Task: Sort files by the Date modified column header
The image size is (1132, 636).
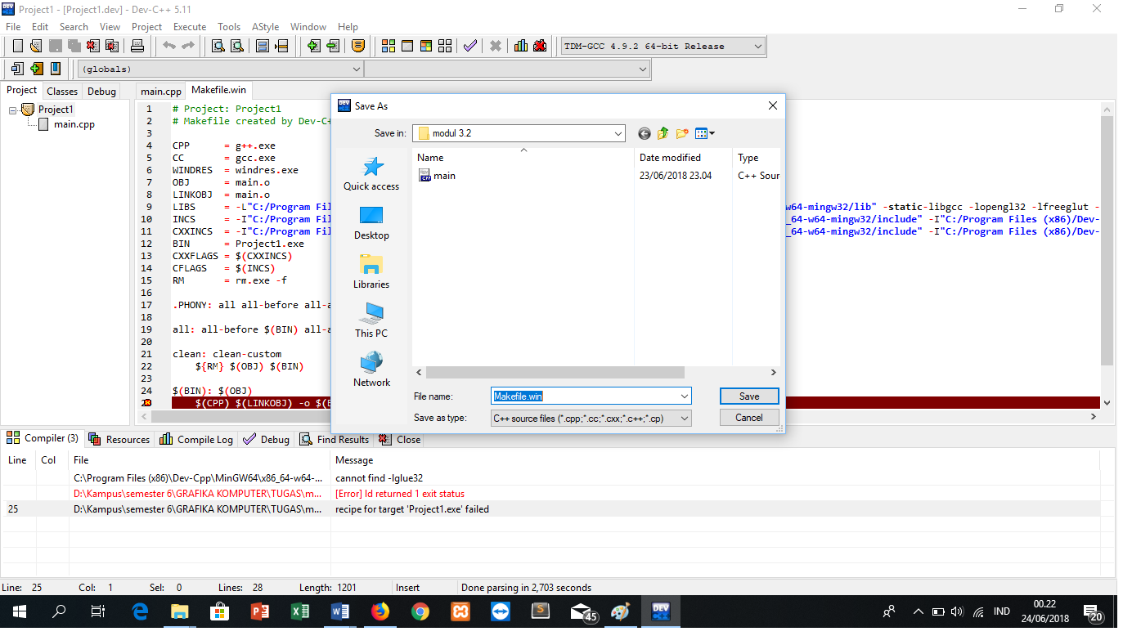Action: coord(684,158)
